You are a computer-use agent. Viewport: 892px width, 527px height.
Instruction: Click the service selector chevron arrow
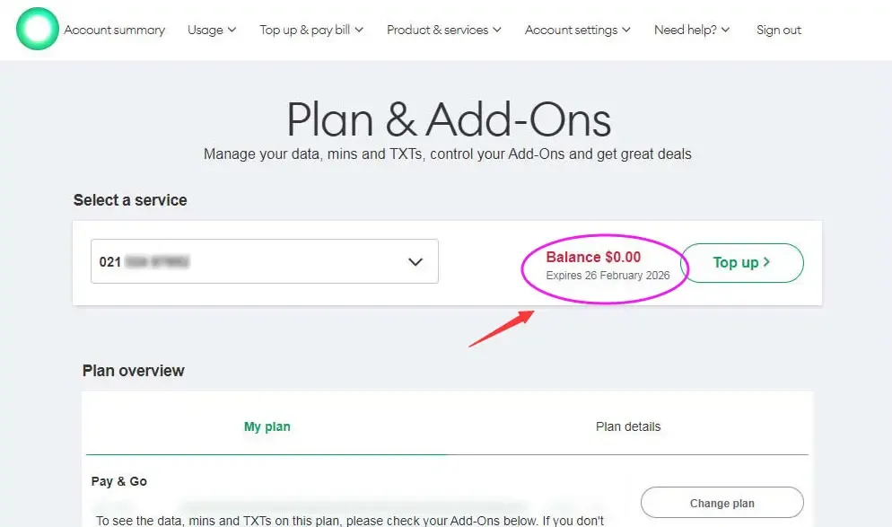pyautogui.click(x=415, y=262)
